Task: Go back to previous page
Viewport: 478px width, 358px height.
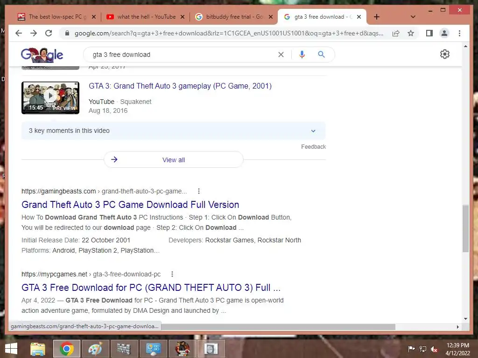Action: click(19, 33)
